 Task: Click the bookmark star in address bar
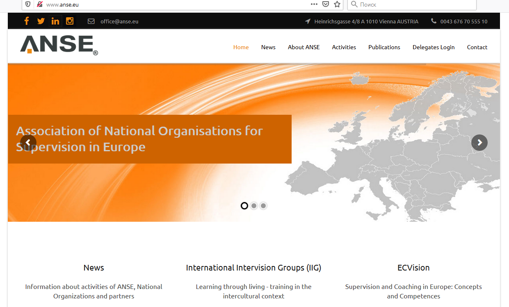pos(337,4)
